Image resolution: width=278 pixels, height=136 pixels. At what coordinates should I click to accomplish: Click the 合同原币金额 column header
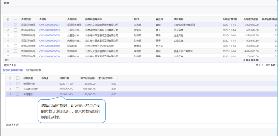pyautogui.click(x=249, y=19)
